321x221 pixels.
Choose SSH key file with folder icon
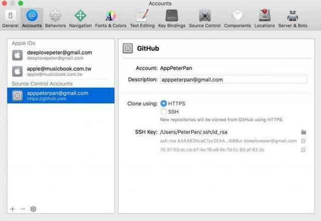coord(303,132)
